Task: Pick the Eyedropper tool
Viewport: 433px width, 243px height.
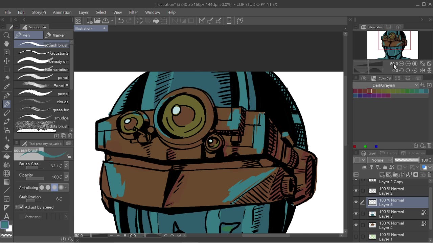Action: click(x=6, y=87)
